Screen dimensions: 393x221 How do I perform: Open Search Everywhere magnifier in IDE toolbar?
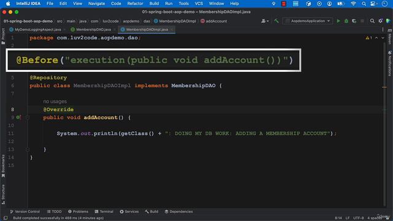pyautogui.click(x=372, y=21)
